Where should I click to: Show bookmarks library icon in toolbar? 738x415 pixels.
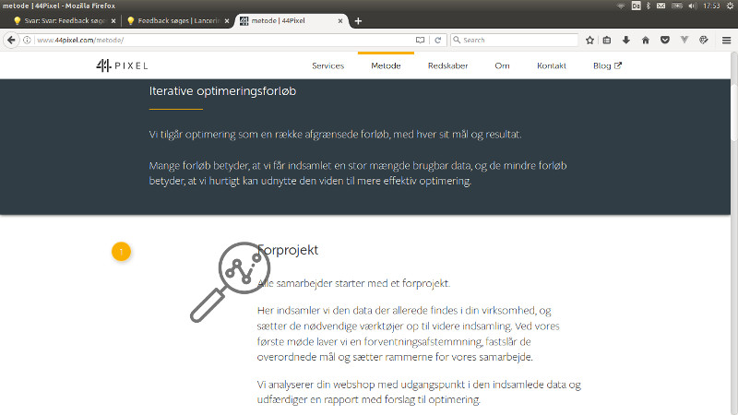pos(608,41)
